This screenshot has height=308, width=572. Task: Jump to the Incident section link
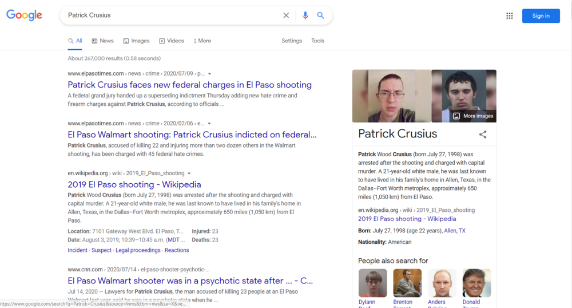(77, 250)
